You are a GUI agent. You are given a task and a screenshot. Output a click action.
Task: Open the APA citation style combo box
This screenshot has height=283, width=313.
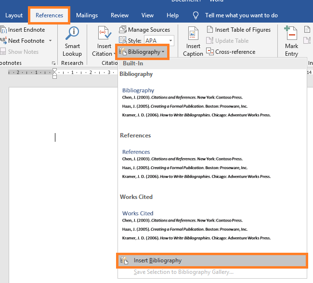[x=159, y=41]
